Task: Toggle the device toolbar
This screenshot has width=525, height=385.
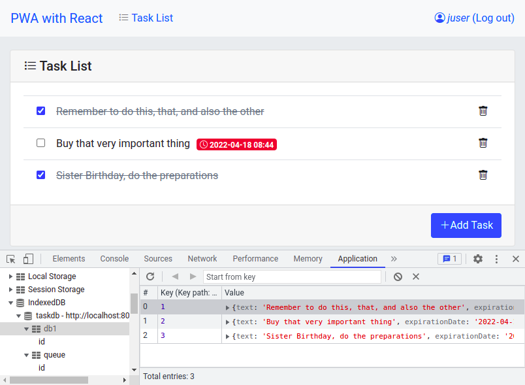Action: click(x=27, y=259)
